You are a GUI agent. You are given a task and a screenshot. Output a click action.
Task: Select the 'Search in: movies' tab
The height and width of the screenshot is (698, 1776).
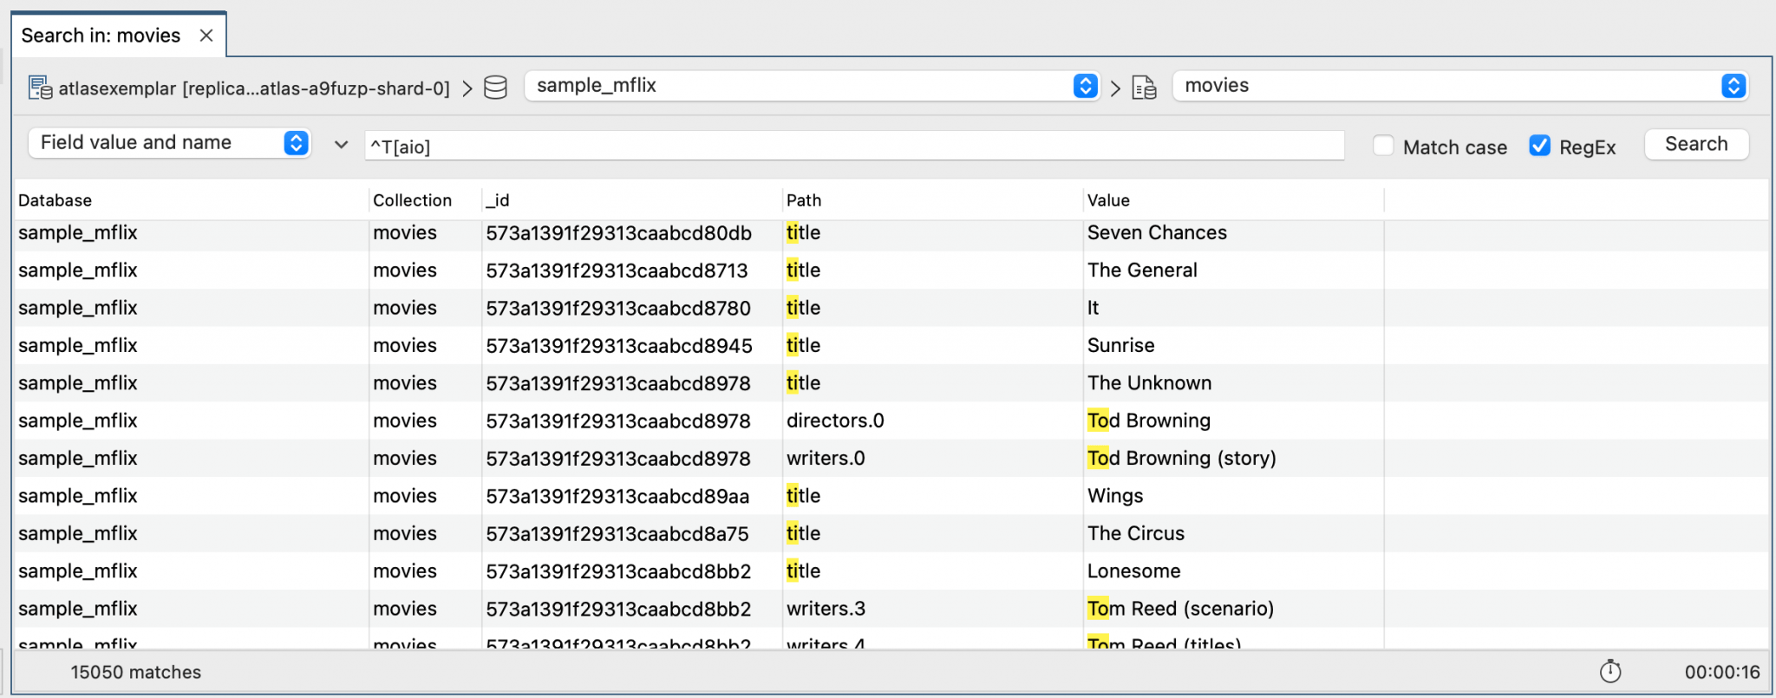click(x=101, y=36)
